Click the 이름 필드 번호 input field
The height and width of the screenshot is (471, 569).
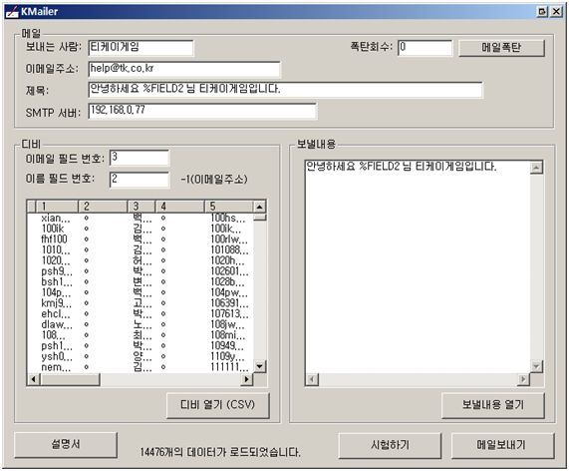140,180
